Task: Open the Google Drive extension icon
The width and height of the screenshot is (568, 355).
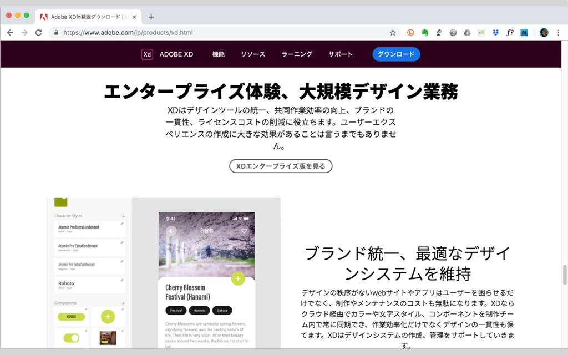Action: [x=467, y=33]
